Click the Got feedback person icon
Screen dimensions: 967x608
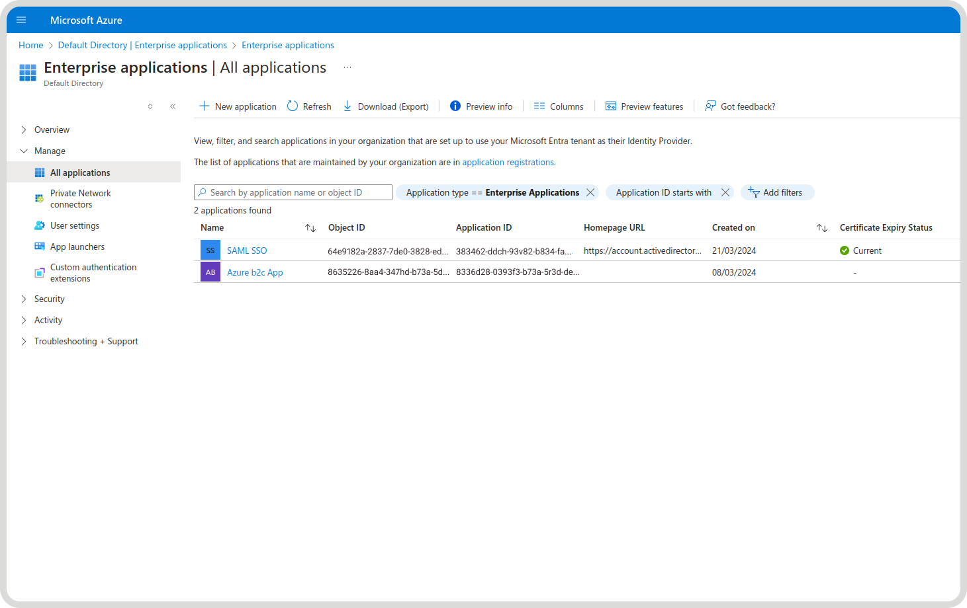pyautogui.click(x=710, y=106)
